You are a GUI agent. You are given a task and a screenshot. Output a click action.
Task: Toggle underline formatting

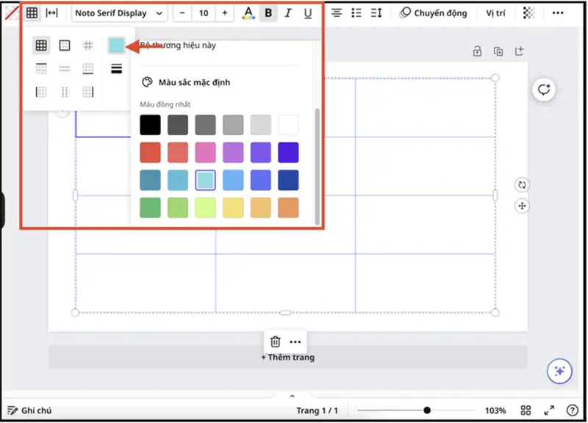[x=306, y=13]
